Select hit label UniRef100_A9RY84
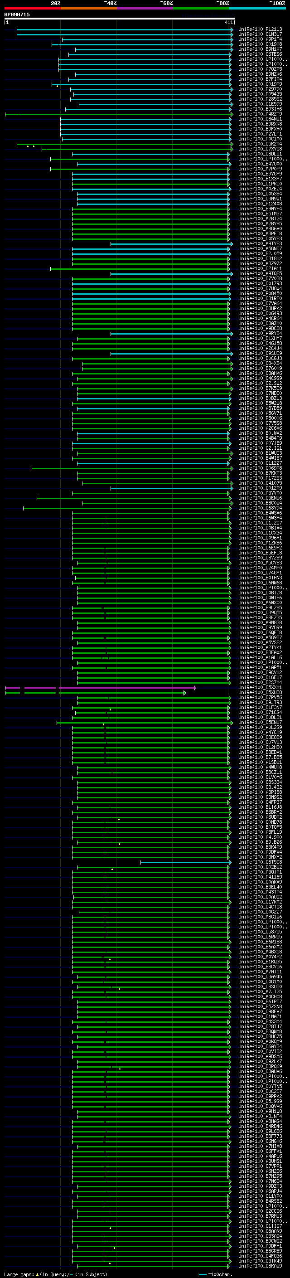This screenshot has width=290, height=1278. (260, 333)
